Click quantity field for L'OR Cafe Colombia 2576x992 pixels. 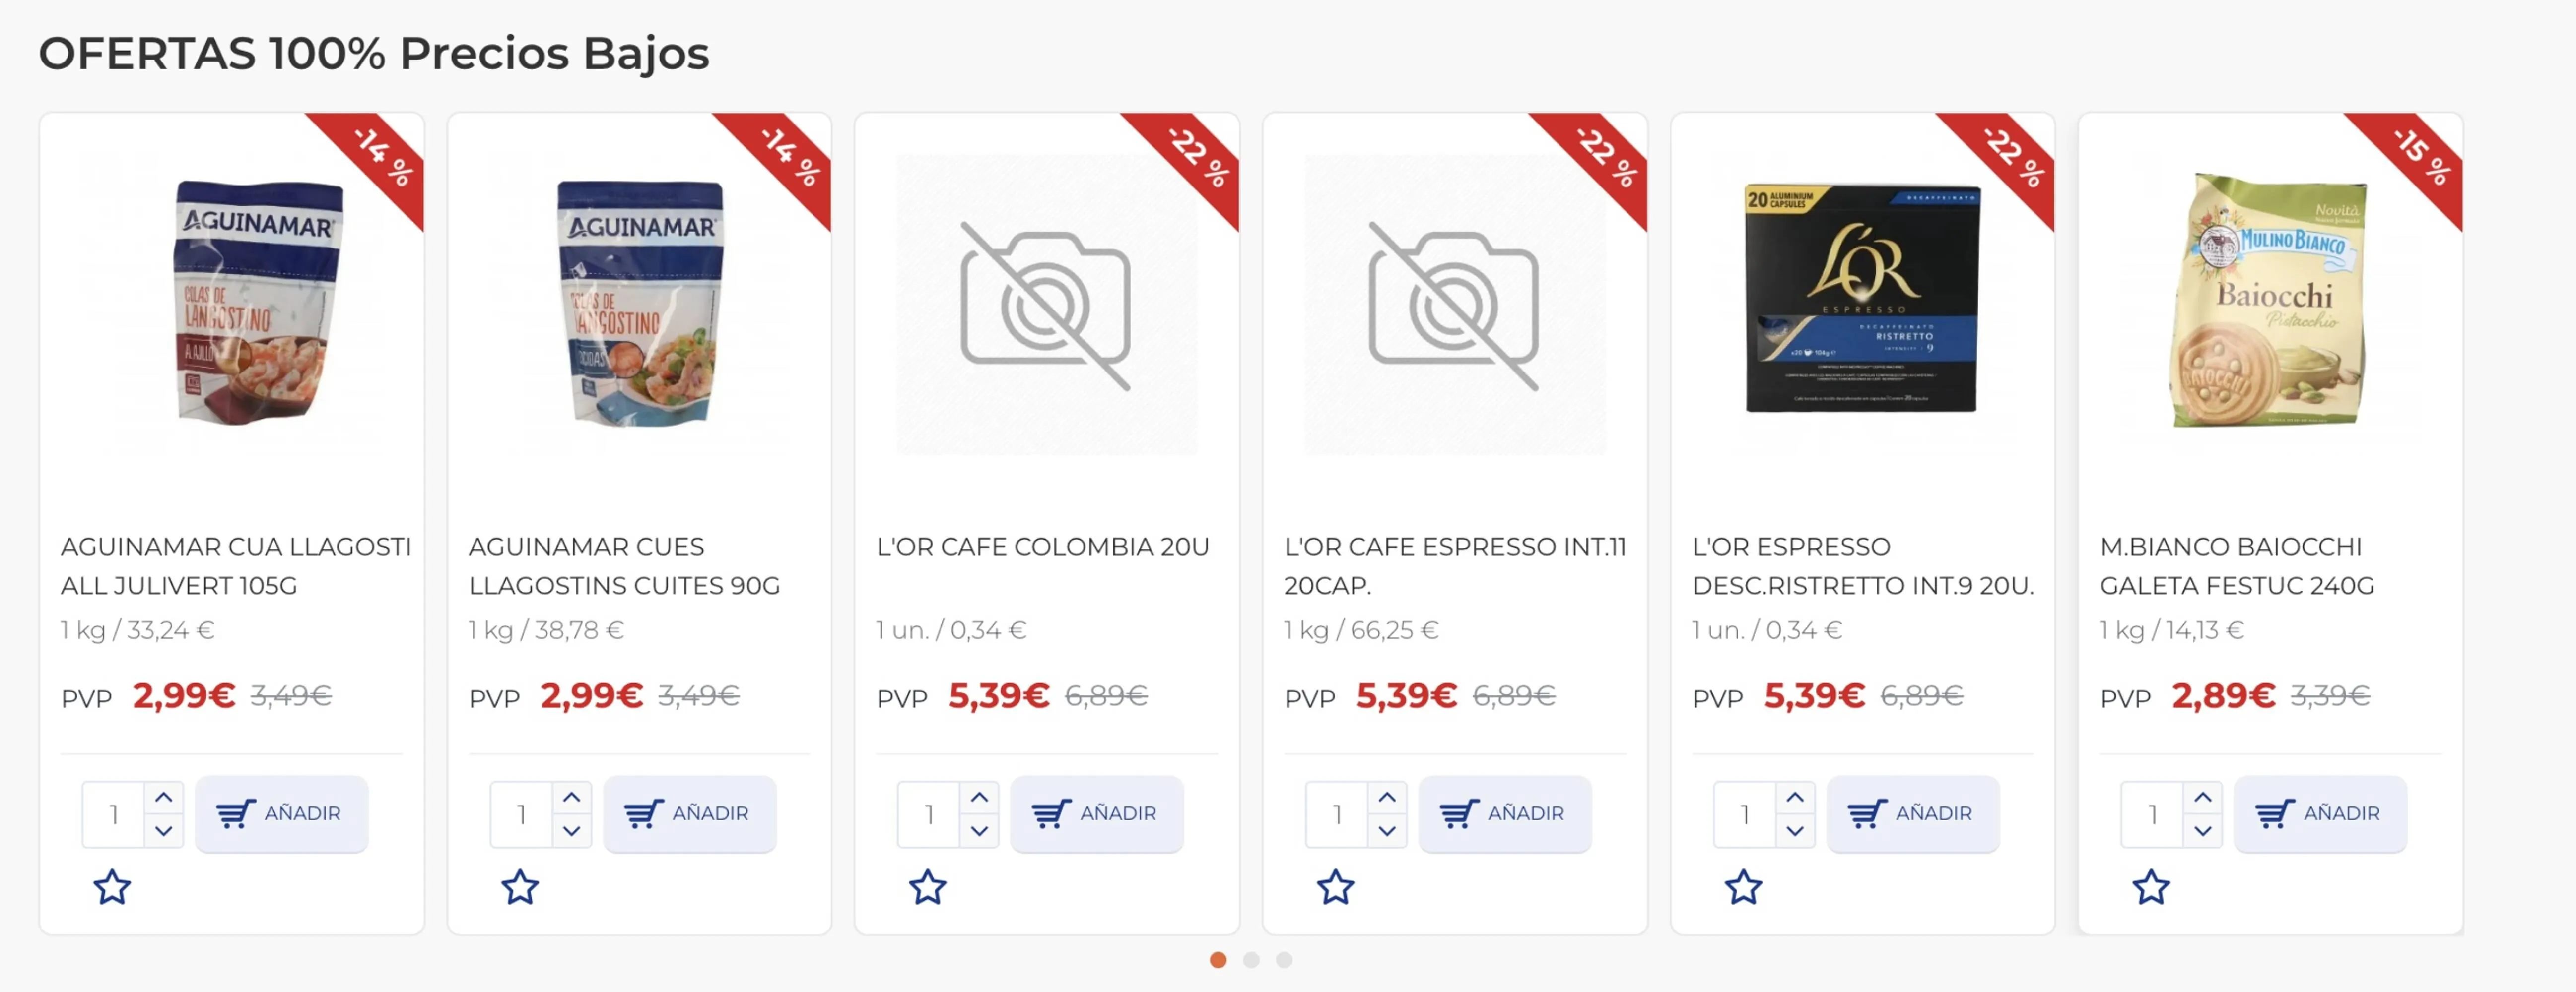pos(929,814)
